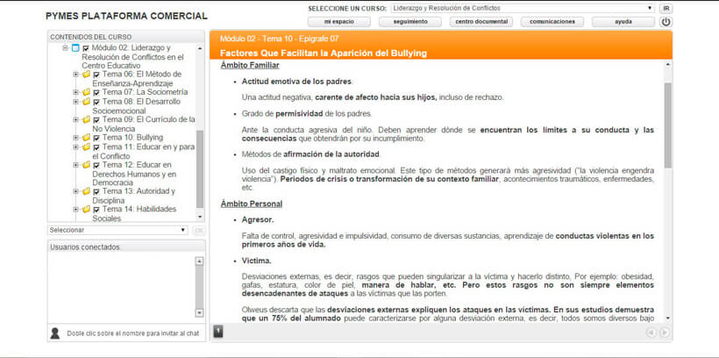Click connected users list scroll up arrow
The image size is (719, 358).
tap(199, 261)
